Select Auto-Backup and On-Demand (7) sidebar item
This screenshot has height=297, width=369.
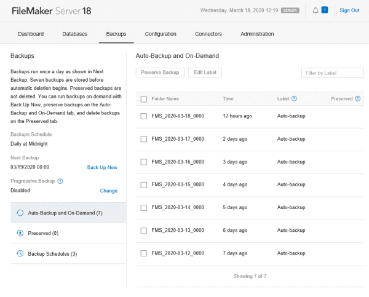[x=68, y=213]
